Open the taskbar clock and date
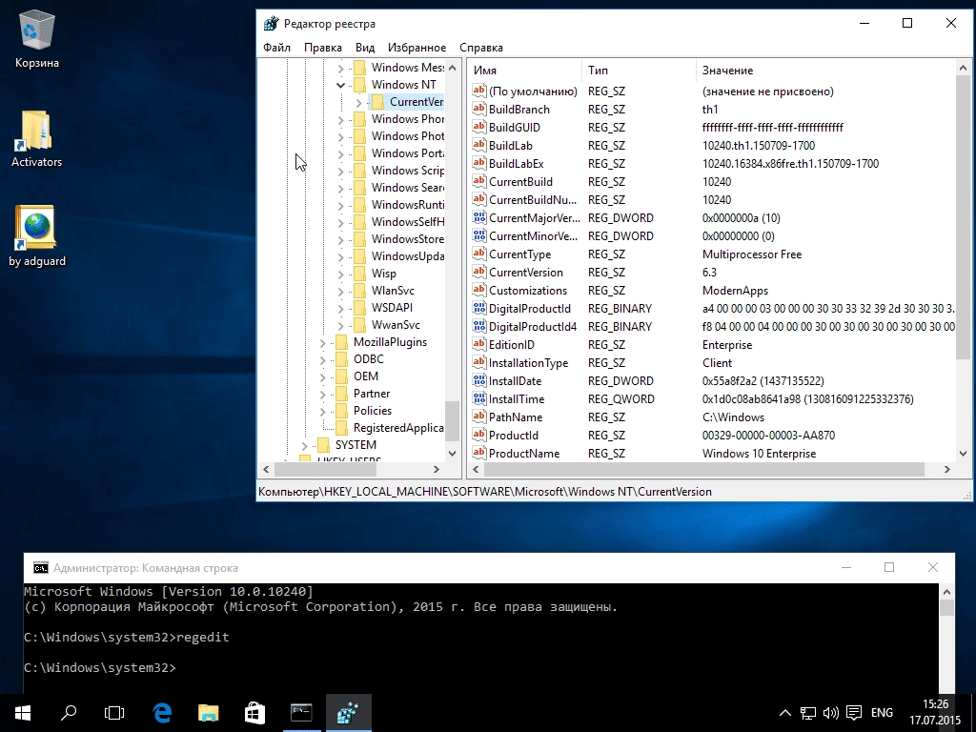Viewport: 976px width, 732px height. coord(935,713)
